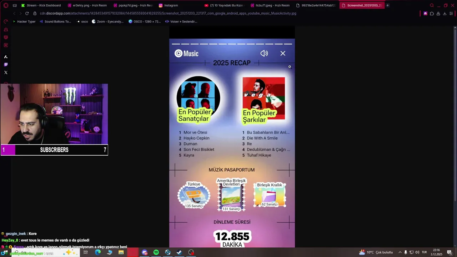Screen dimensions: 457x257
Task: Click artist Duman in list
Action: click(x=190, y=144)
